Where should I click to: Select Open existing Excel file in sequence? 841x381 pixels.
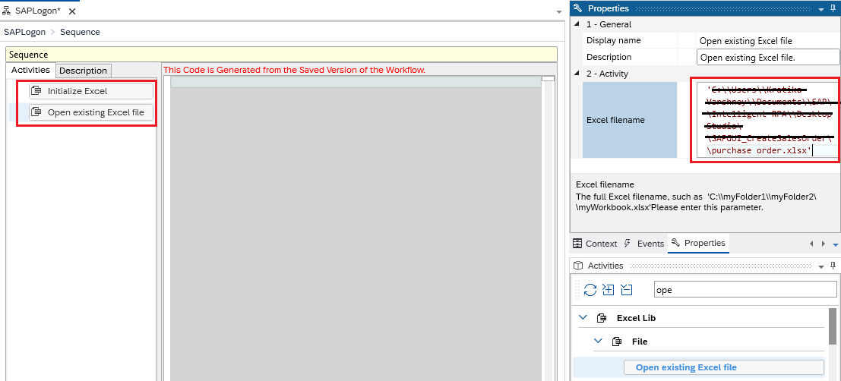tap(95, 112)
